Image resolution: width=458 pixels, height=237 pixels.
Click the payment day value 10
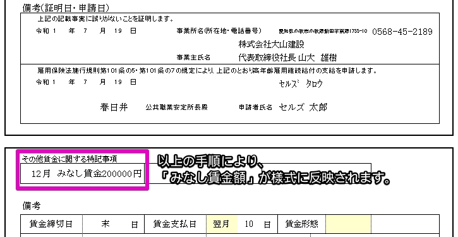pos(249,224)
